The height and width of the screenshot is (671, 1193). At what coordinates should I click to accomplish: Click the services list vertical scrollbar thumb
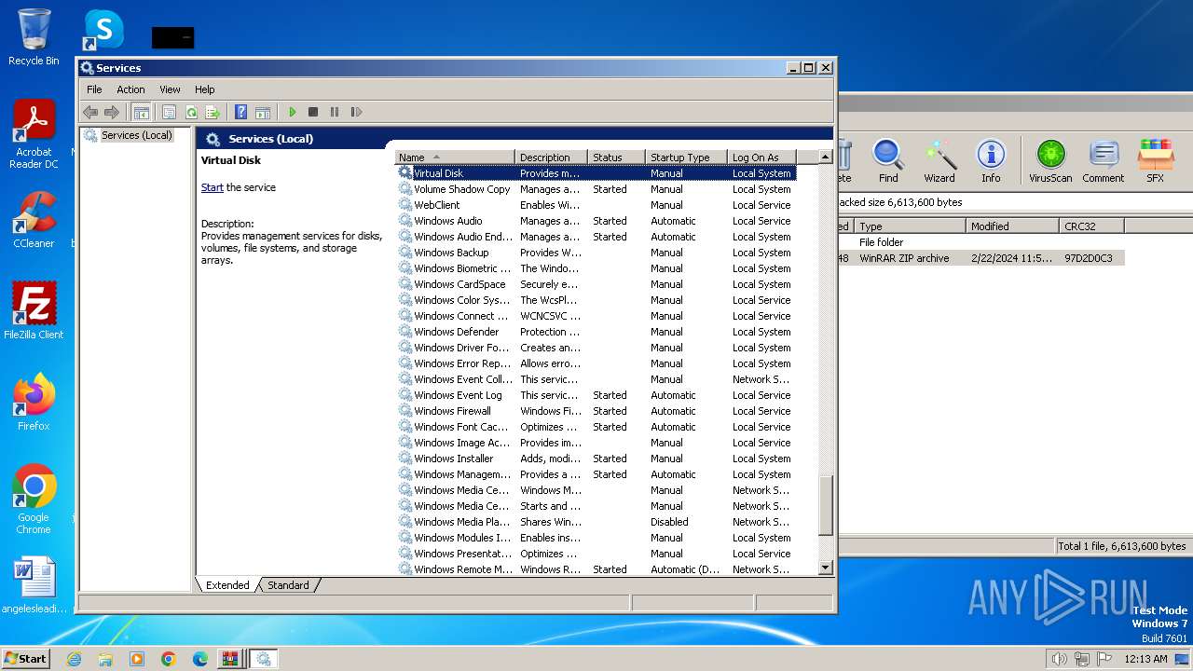(825, 506)
